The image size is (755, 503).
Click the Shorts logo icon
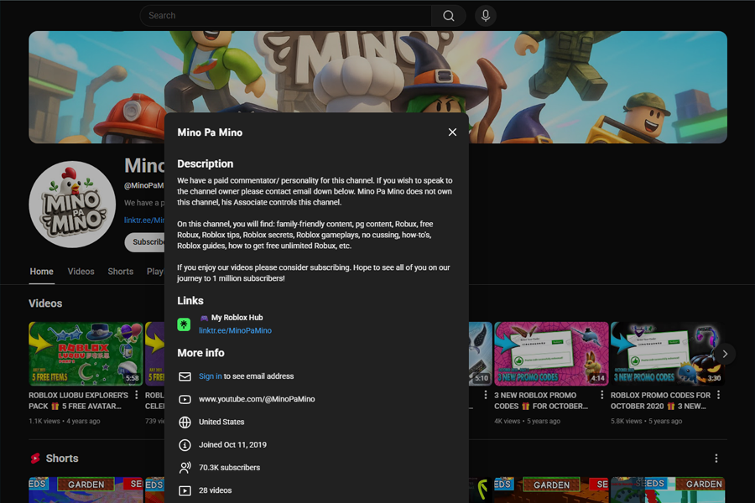36,459
